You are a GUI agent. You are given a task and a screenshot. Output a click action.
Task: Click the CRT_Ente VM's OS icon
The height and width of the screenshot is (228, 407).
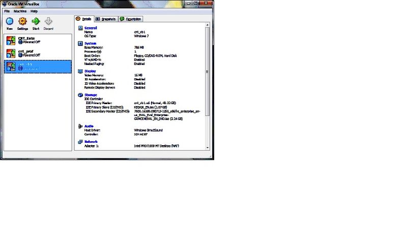[x=11, y=41]
